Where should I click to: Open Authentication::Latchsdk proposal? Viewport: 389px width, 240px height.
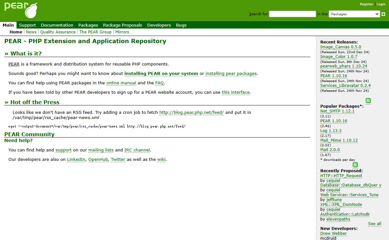click(x=345, y=214)
